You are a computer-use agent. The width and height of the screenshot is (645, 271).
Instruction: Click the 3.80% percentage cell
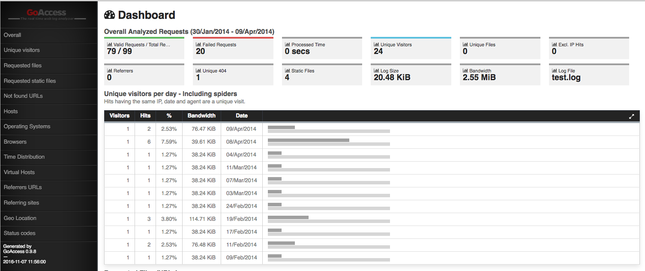coord(169,219)
